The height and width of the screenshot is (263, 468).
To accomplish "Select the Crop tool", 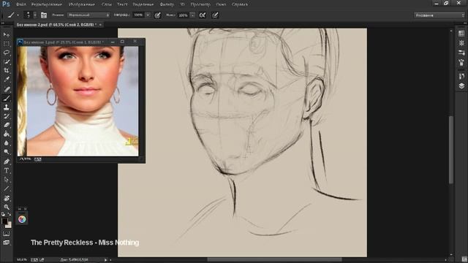I will coord(7,71).
